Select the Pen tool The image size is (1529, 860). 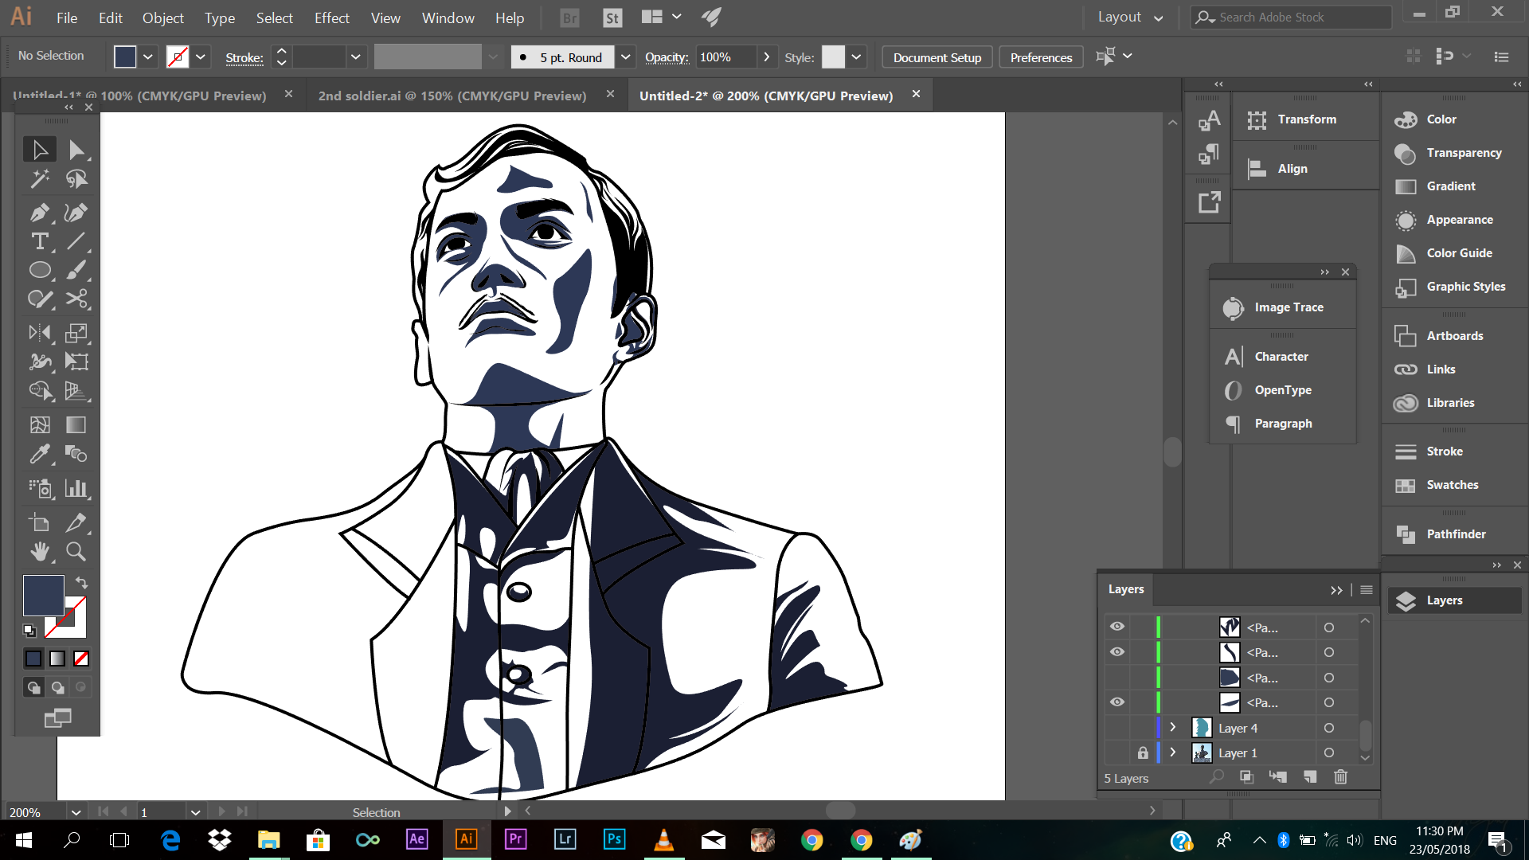pos(39,213)
